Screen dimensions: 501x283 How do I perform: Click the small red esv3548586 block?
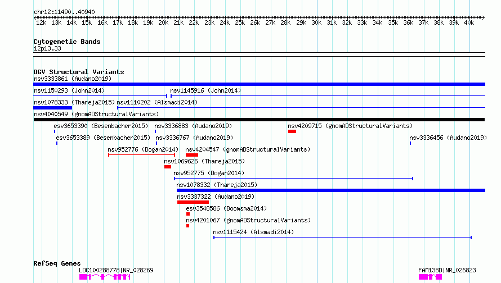click(x=188, y=214)
